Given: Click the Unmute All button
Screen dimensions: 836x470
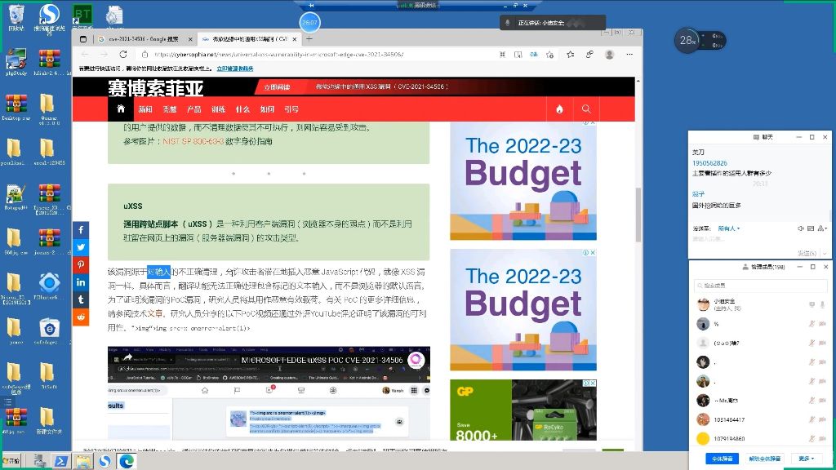Looking at the screenshot, I should point(764,459).
